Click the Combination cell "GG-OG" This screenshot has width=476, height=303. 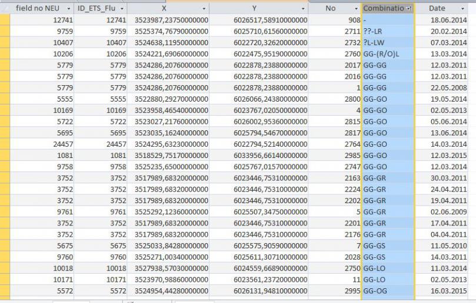388,291
